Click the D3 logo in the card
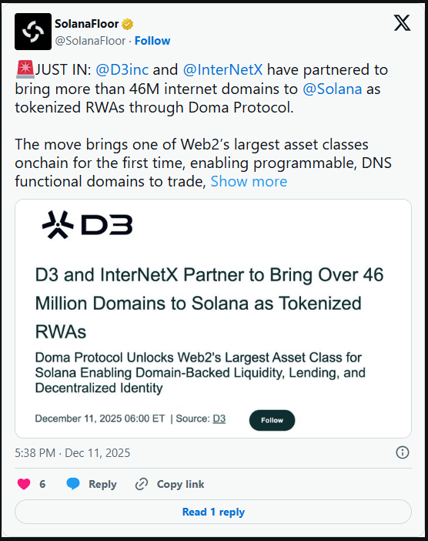The image size is (428, 541). point(87,224)
